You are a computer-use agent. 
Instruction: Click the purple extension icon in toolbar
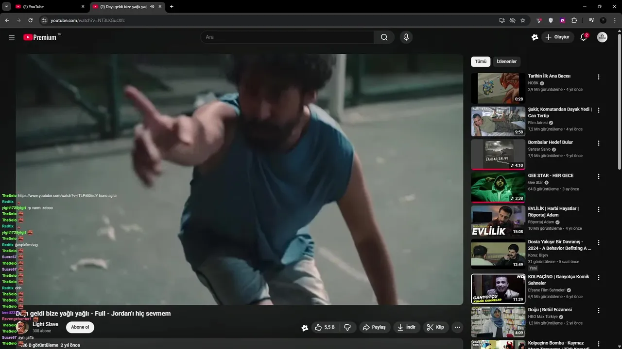[x=562, y=20]
